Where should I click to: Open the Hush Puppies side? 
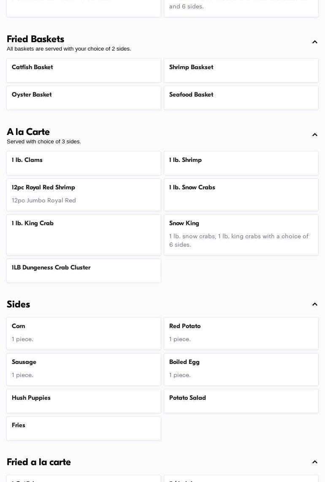pyautogui.click(x=84, y=401)
